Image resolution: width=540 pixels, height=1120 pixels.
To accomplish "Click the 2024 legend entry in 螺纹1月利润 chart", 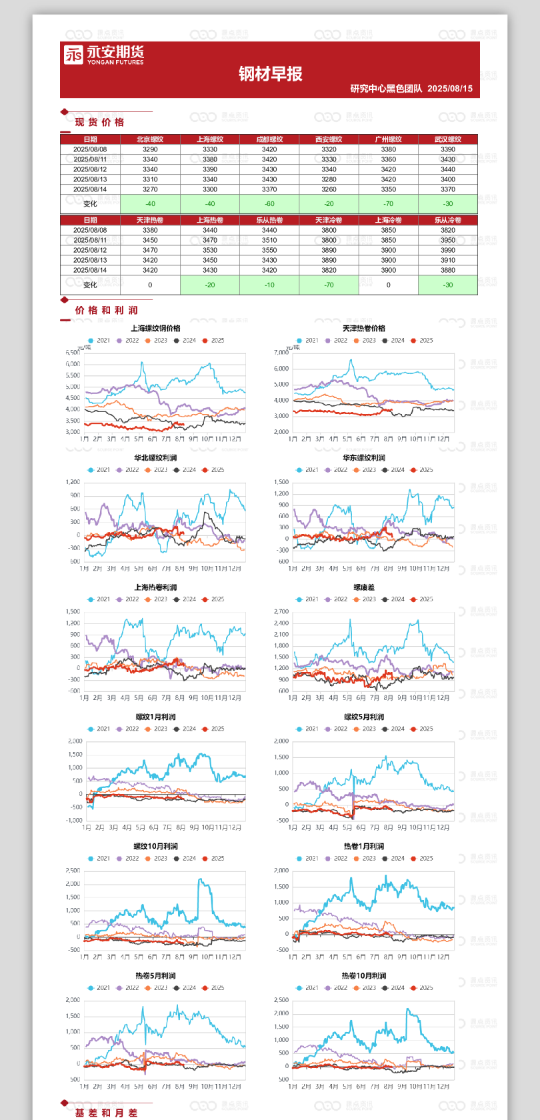I will 185,729.
